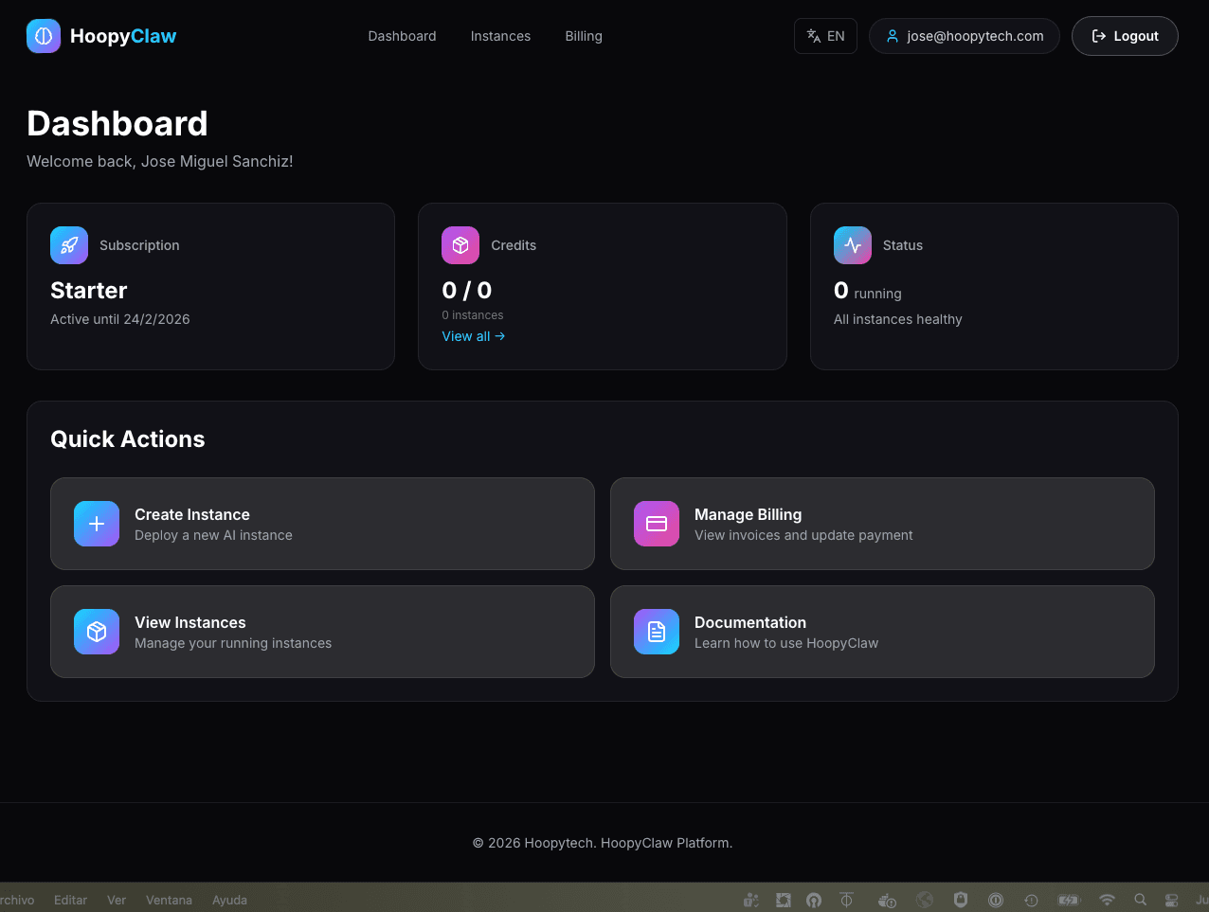Click the document icon in Documentation
The width and height of the screenshot is (1209, 912).
[656, 631]
